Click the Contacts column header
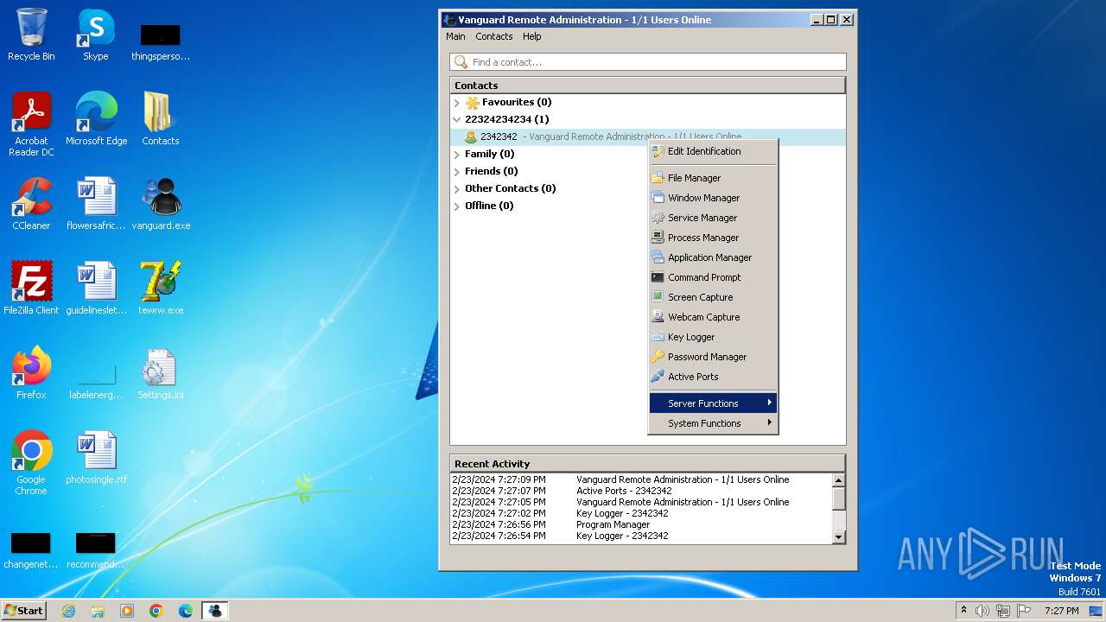The width and height of the screenshot is (1106, 622). point(647,86)
